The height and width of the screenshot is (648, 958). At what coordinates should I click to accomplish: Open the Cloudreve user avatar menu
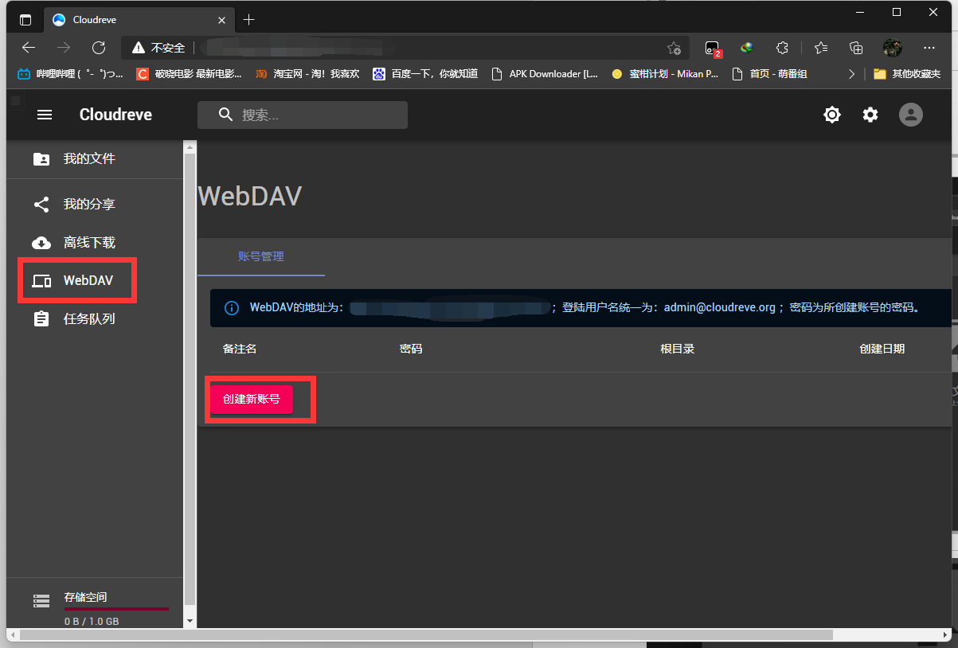coord(911,115)
